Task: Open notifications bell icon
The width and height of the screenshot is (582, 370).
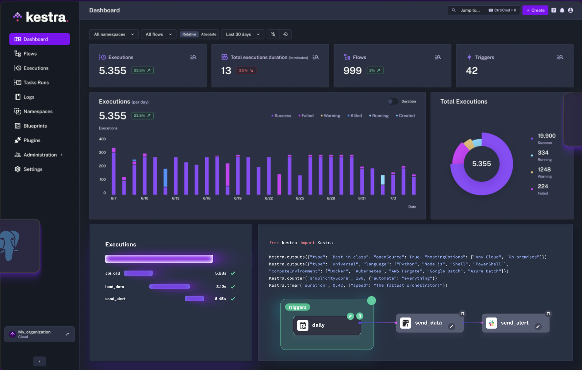Action: [x=562, y=10]
